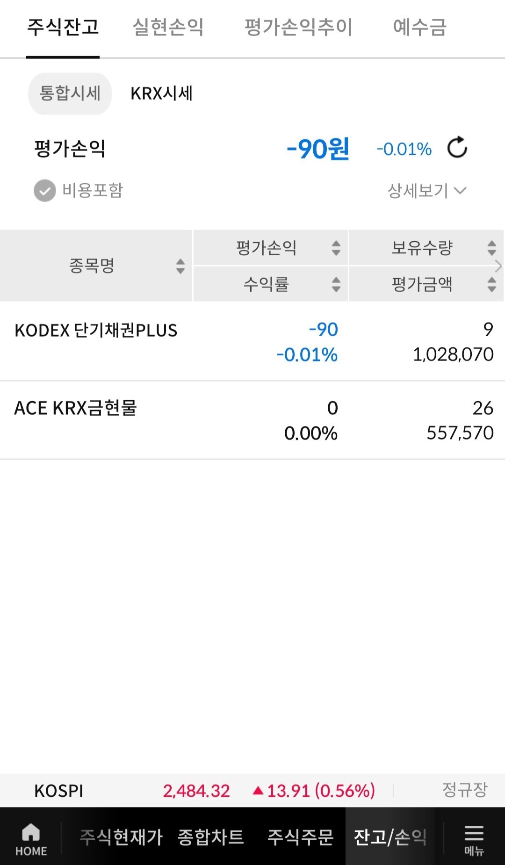The height and width of the screenshot is (865, 505).
Task: Open 종합차트 from bottom navigation
Action: (x=211, y=837)
